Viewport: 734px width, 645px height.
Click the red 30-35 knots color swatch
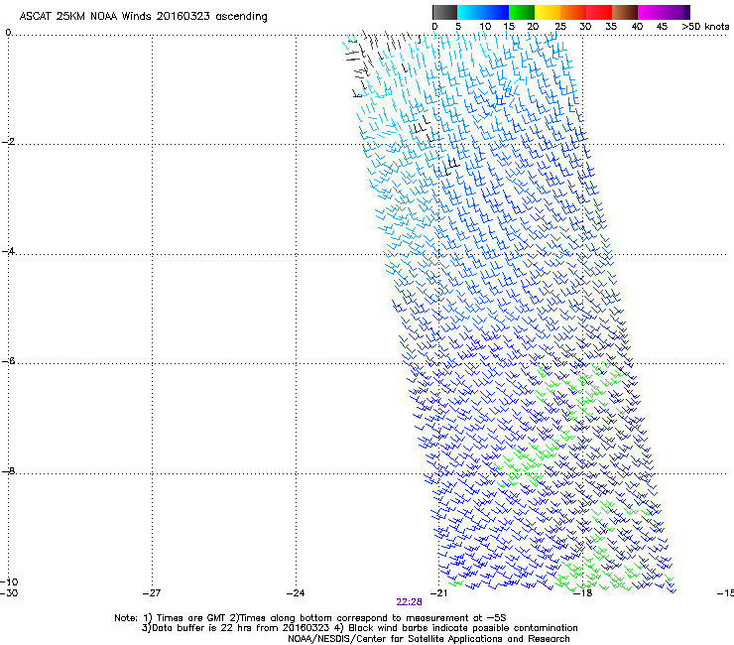599,12
